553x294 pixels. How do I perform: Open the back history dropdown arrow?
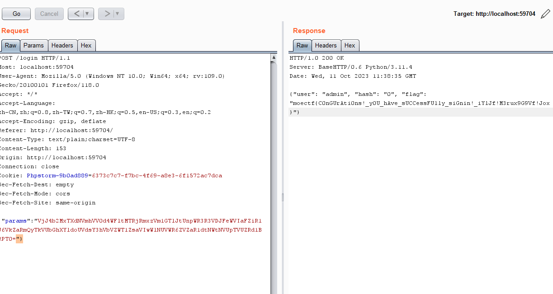point(88,14)
